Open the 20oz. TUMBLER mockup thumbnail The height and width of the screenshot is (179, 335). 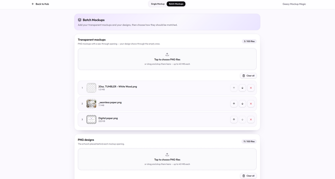coord(91,88)
